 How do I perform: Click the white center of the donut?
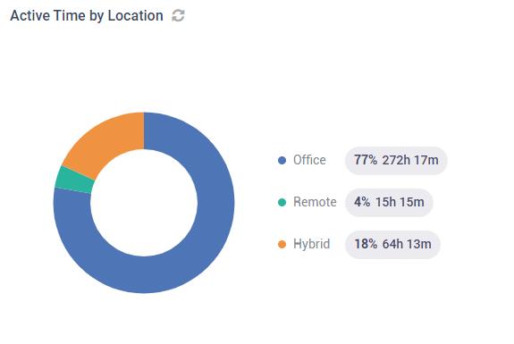(x=144, y=203)
